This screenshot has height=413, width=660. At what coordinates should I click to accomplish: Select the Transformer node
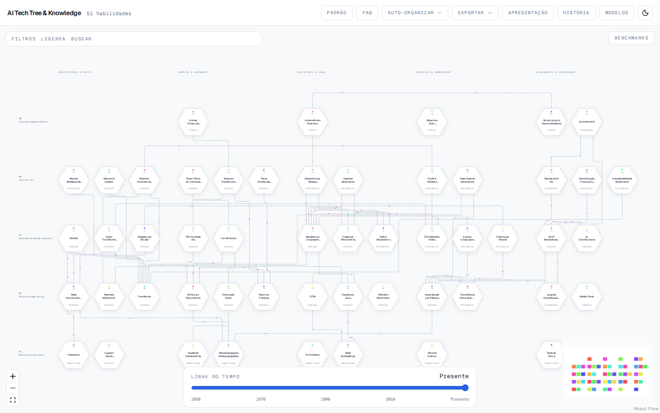(144, 296)
